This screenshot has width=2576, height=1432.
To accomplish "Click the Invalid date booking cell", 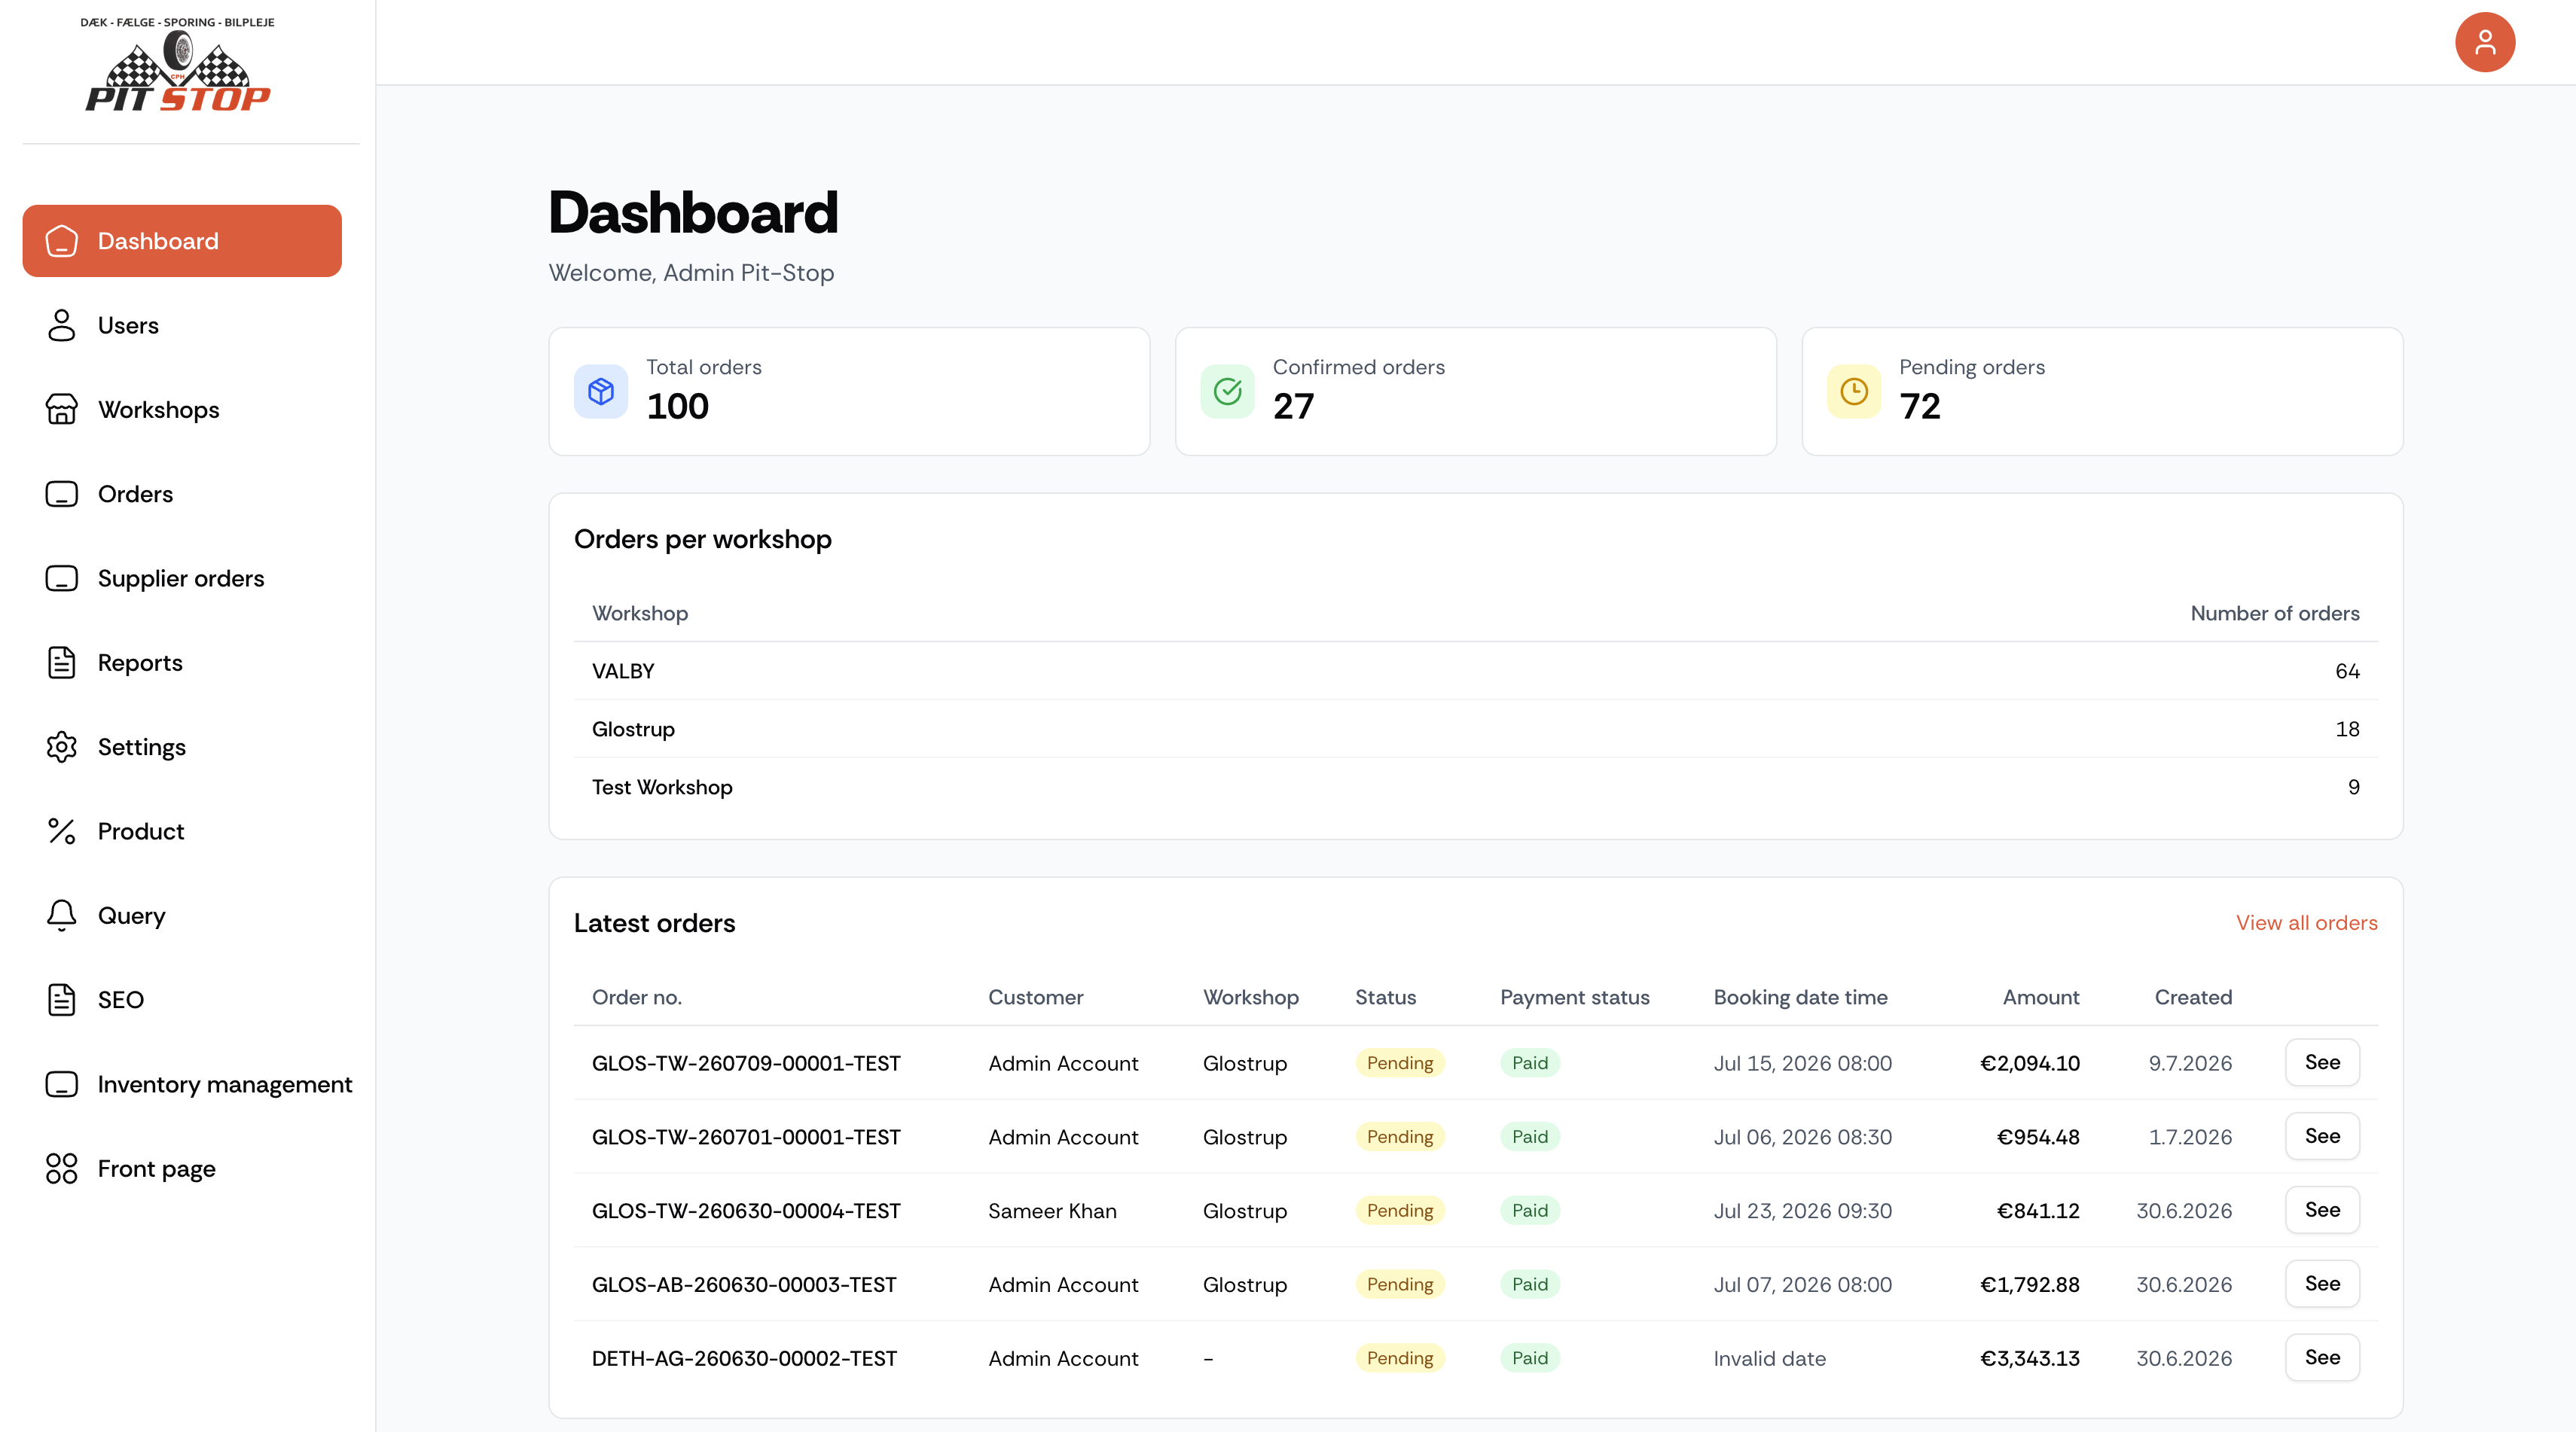I will 1770,1358.
